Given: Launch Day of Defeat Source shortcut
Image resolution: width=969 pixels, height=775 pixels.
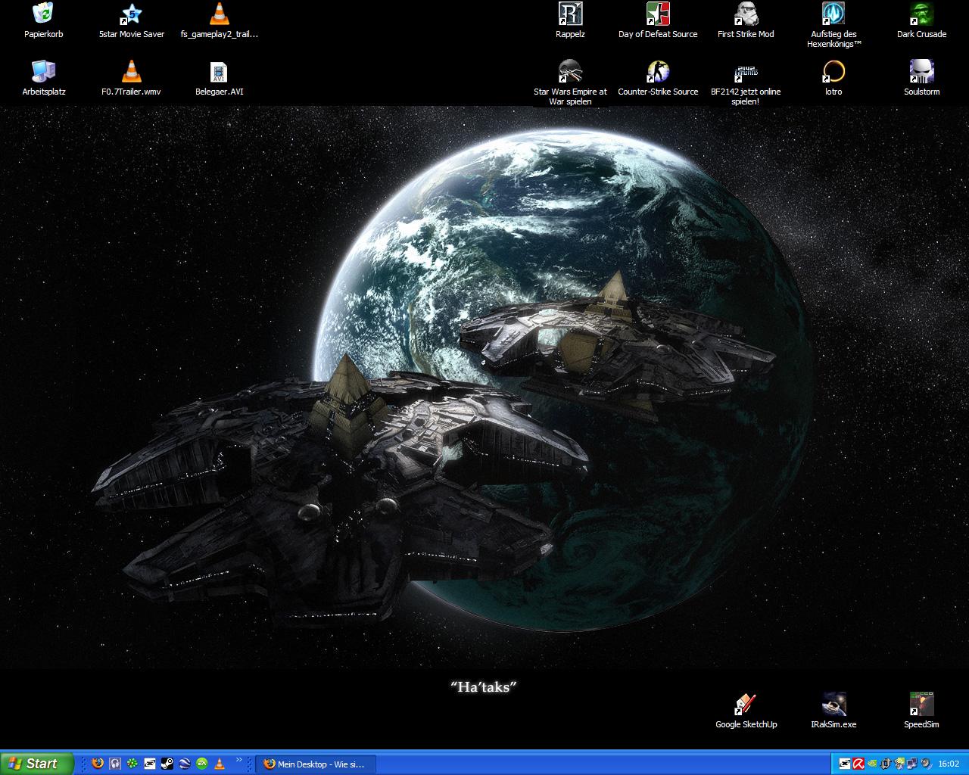Looking at the screenshot, I should point(658,14).
